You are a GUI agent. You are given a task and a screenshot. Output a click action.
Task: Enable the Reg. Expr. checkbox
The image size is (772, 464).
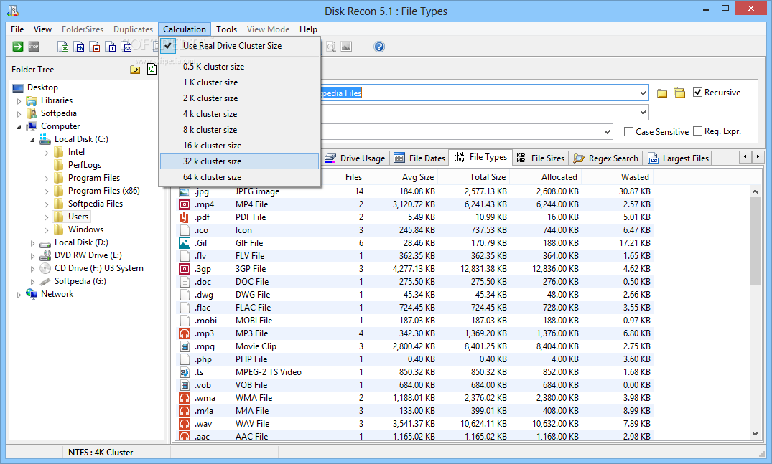[x=697, y=131]
